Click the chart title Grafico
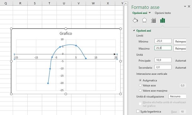This screenshot has width=192, height=115. tap(66, 33)
